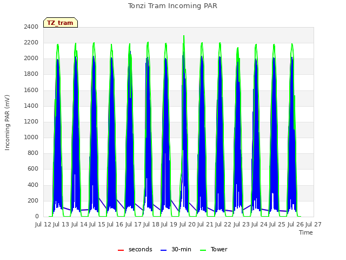Click the y-axis value 1600
Viewport: 346px width, 260px height.
(x=31, y=90)
